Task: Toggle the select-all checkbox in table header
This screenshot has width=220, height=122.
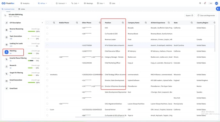Action: 47,22
